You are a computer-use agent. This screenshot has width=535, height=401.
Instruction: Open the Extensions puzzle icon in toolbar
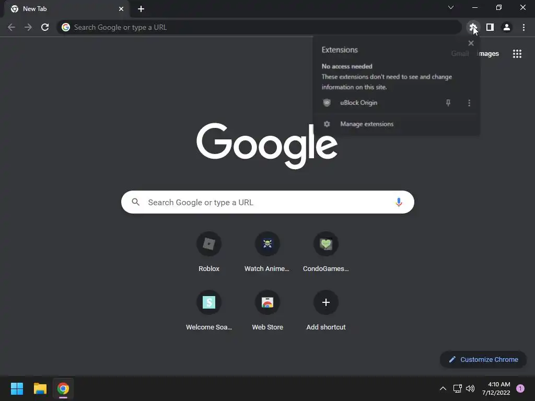click(473, 27)
